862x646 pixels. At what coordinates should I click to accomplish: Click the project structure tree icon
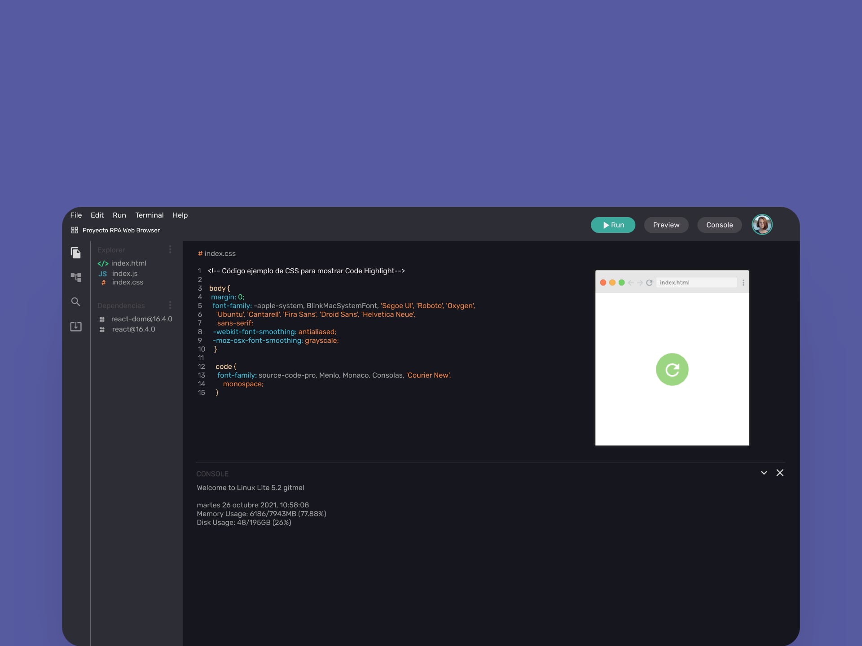(x=75, y=277)
